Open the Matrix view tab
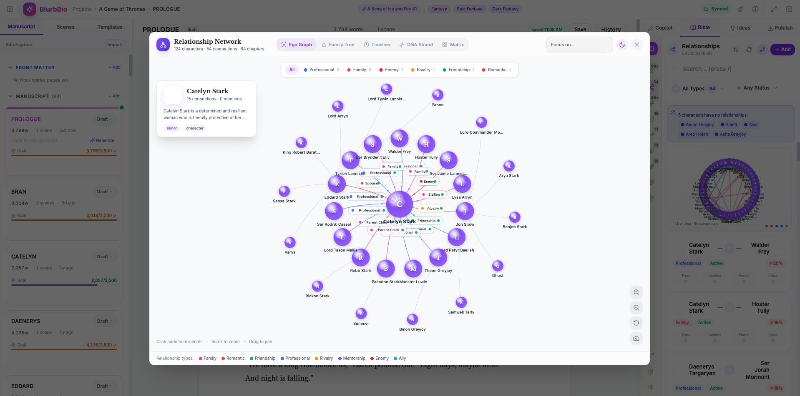 [x=453, y=45]
